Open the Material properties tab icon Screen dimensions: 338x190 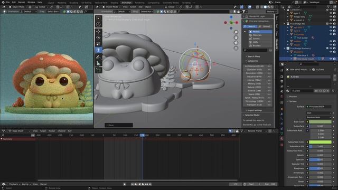(281, 139)
